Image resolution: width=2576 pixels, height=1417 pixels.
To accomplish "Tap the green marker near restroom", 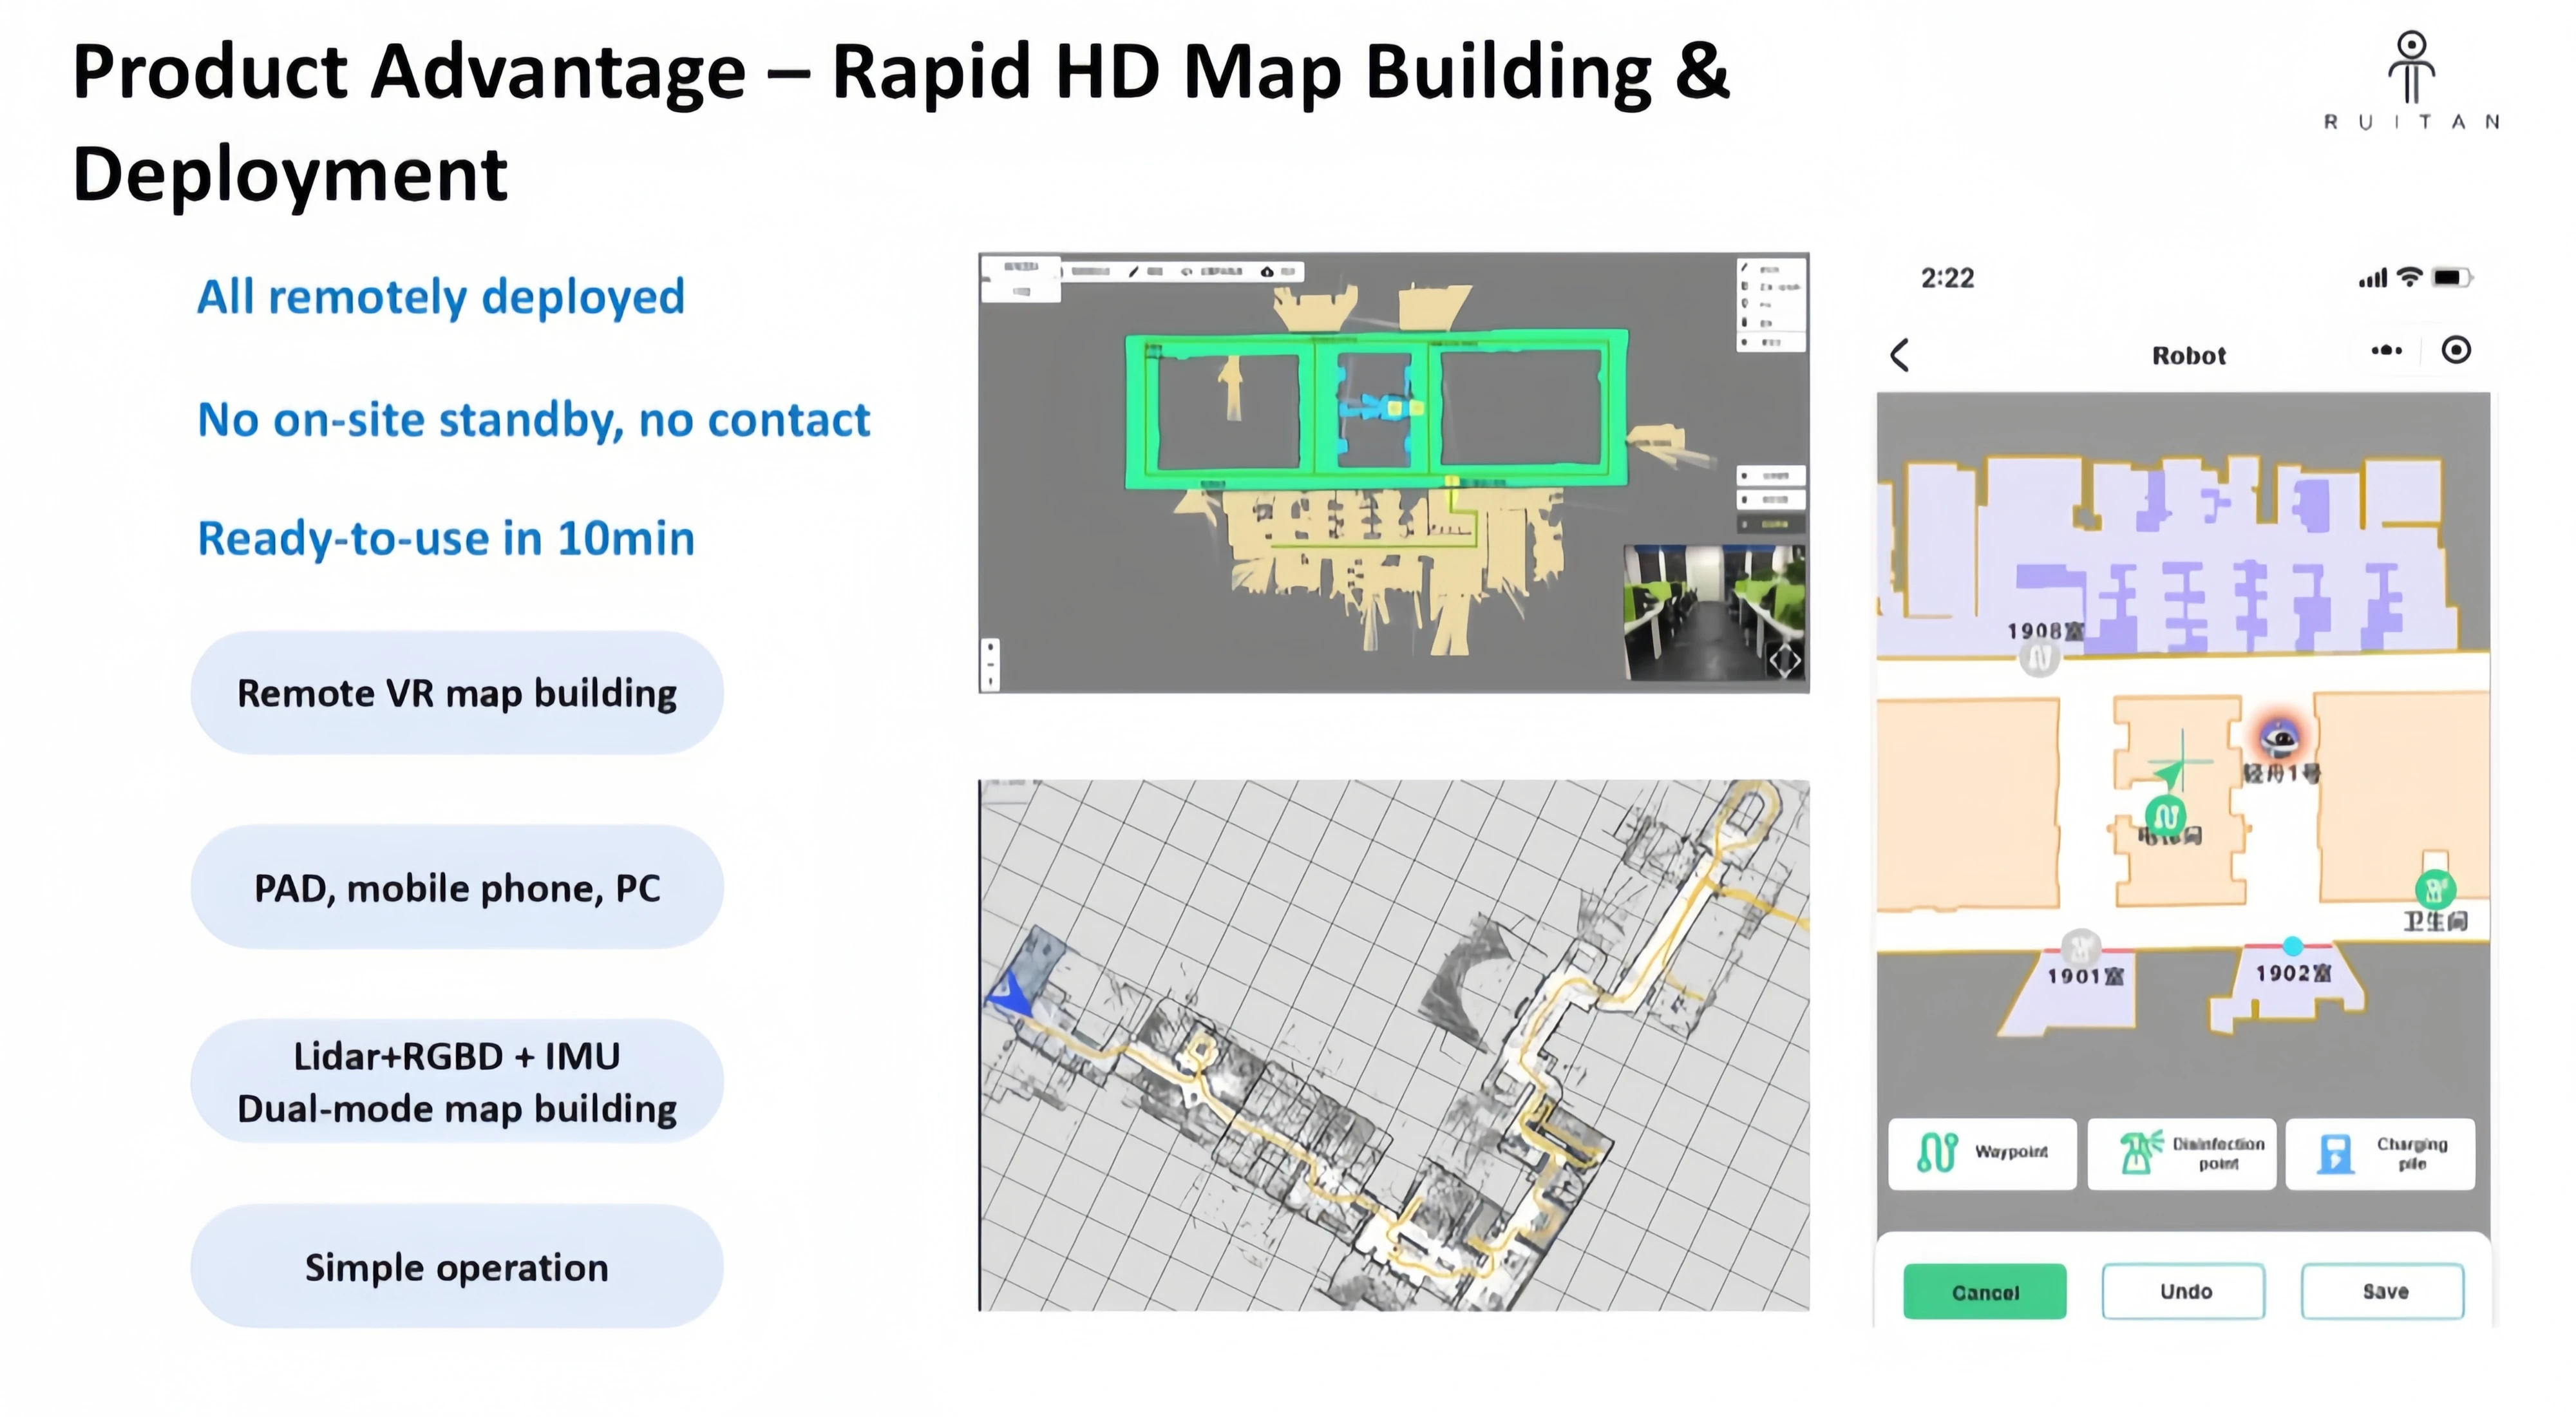I will pos(2435,889).
